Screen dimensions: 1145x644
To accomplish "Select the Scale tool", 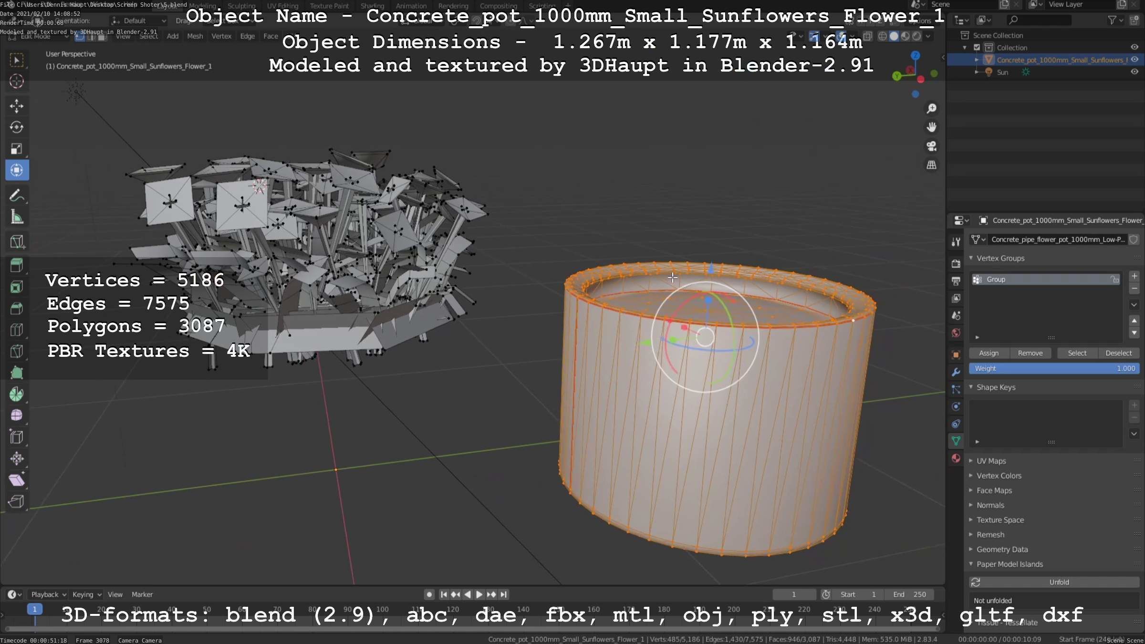I will coord(17,149).
